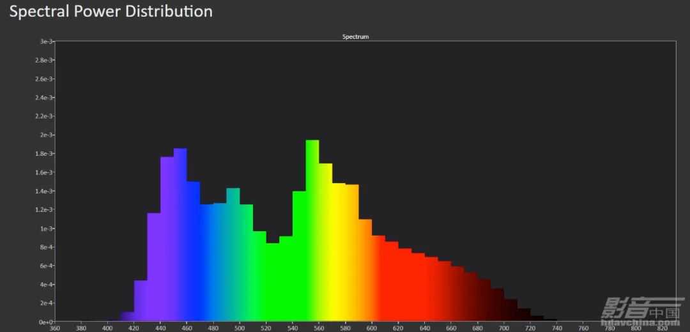Viewport: 690px width, 332px height.
Task: Select the Spectrum chart title
Action: tap(355, 36)
